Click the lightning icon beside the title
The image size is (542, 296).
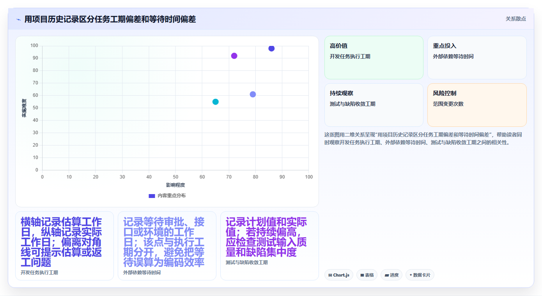tap(18, 19)
